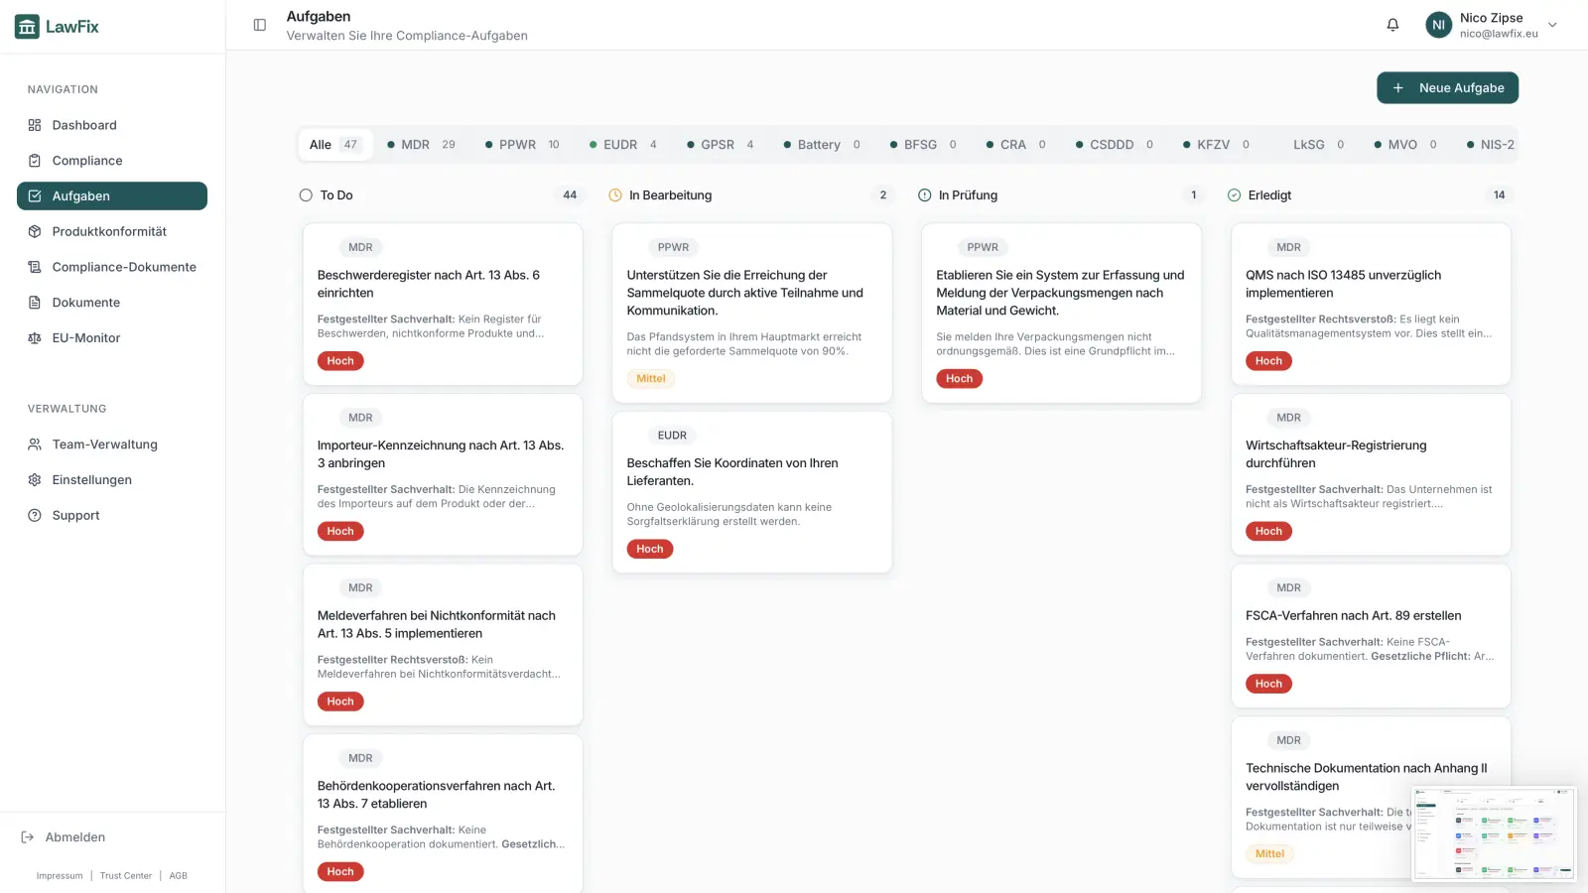
Task: Open card Meldeverfahren bei Nichtkonformität
Action: point(443,645)
